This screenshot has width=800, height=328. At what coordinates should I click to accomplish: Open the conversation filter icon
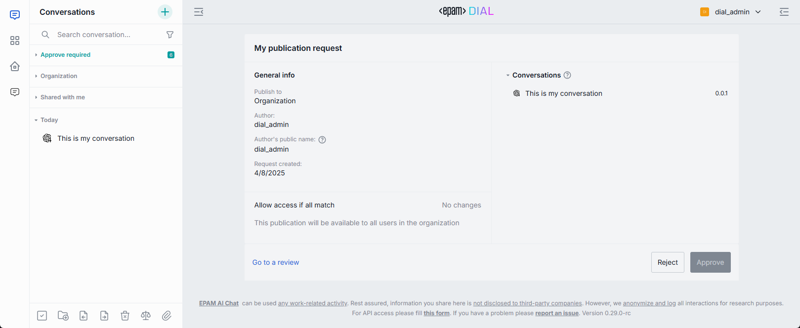click(170, 35)
